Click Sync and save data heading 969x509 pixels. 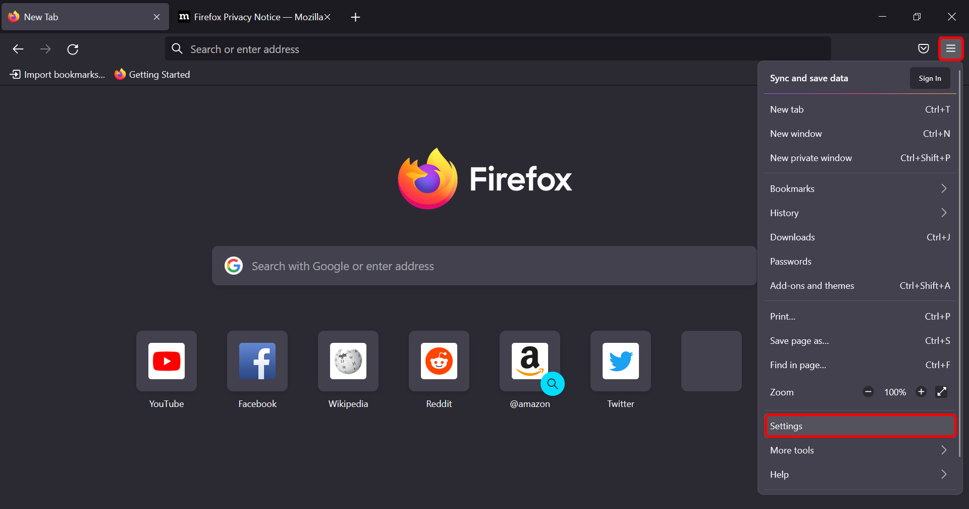(809, 78)
